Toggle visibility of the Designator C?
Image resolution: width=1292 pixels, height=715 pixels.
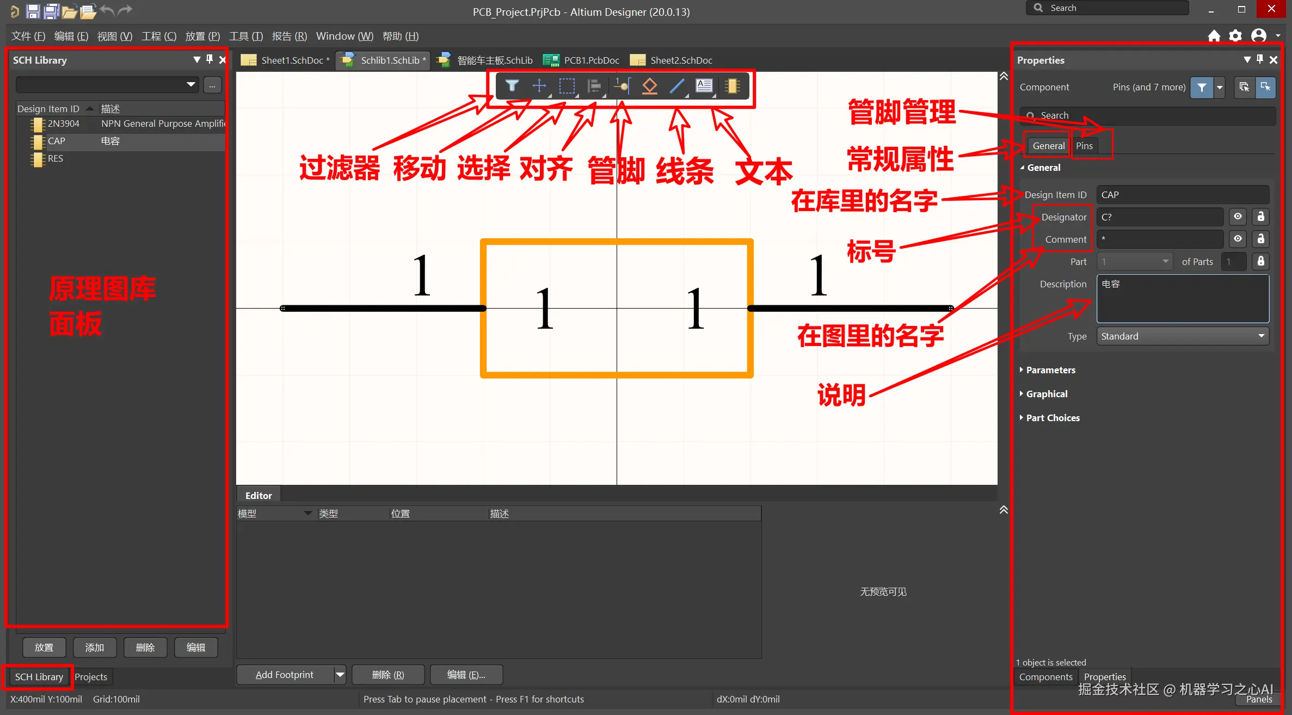click(1238, 217)
